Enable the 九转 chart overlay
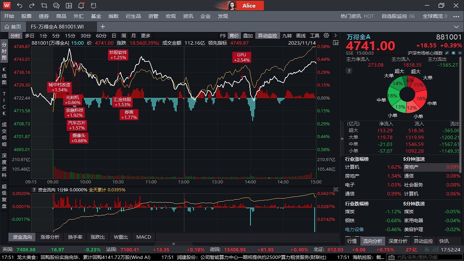Screen dimensions: 464x261 287,36
